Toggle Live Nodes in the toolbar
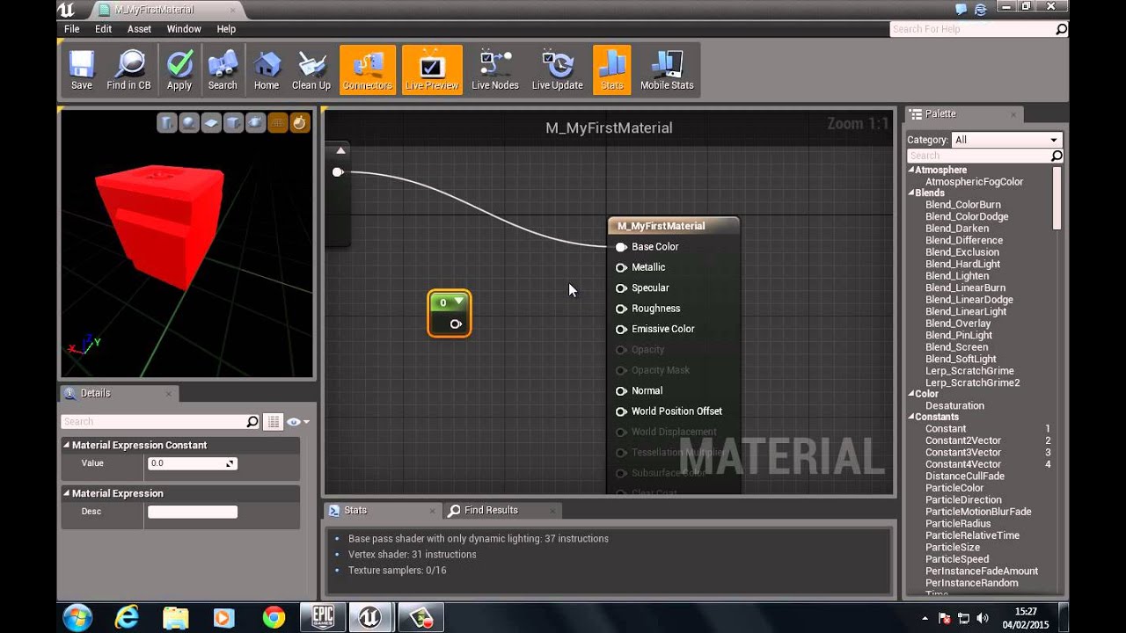1126x633 pixels. [x=495, y=70]
